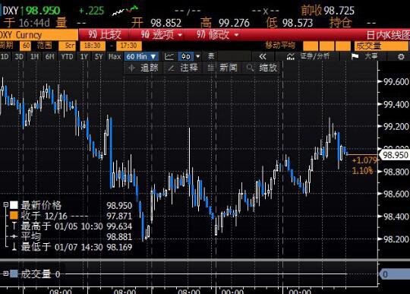Image resolution: width=410 pixels, height=294 pixels.
Task: Click 收于 12/16 value 97.871
Action: click(119, 216)
